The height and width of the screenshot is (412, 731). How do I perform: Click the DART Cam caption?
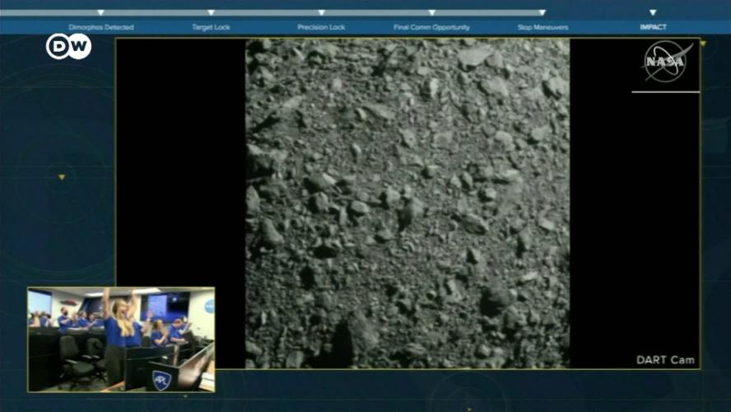pyautogui.click(x=665, y=360)
